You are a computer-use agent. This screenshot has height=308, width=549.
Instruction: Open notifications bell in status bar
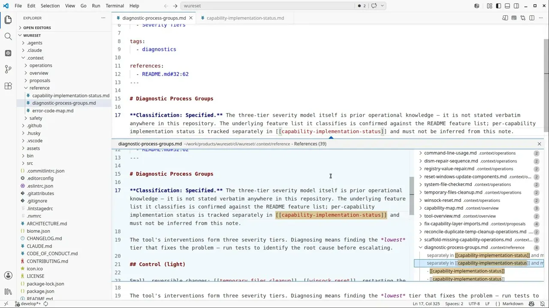pyautogui.click(x=542, y=304)
